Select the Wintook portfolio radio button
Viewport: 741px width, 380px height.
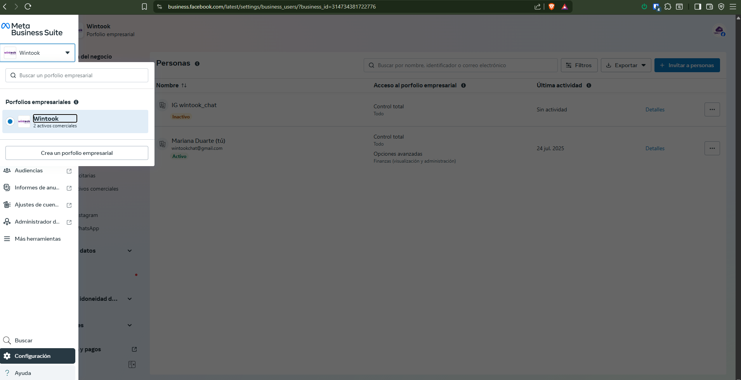coord(10,121)
